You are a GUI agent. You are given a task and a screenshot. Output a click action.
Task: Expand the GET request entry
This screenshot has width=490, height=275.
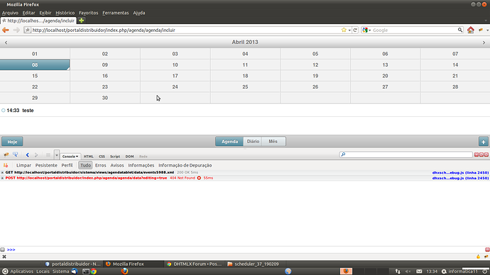point(2,172)
